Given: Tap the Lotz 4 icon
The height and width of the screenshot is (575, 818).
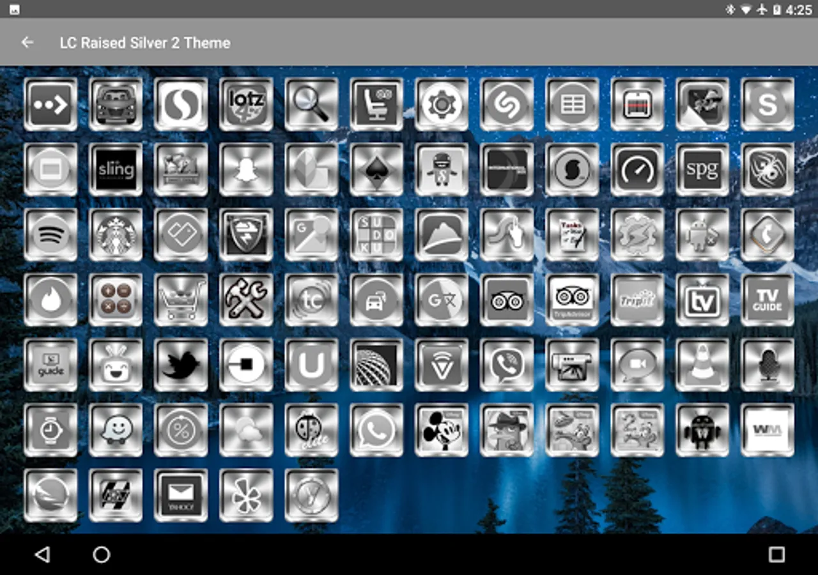Looking at the screenshot, I should tap(246, 104).
